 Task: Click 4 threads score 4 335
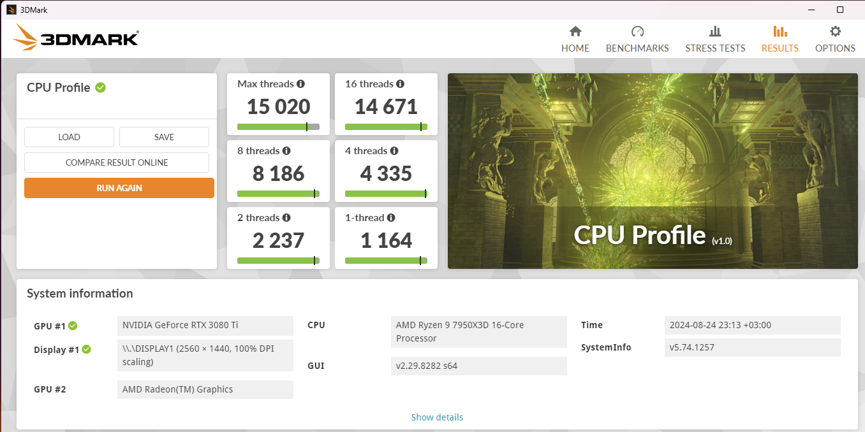pos(387,173)
